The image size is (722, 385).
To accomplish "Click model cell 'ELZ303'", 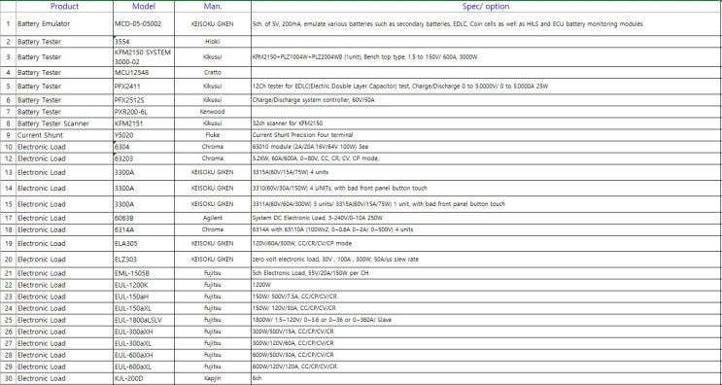I will coord(144,260).
